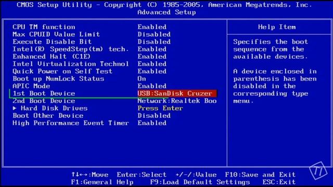Viewport: 333px width, 187px height.
Task: Click F1:General Help
Action: tap(102, 182)
